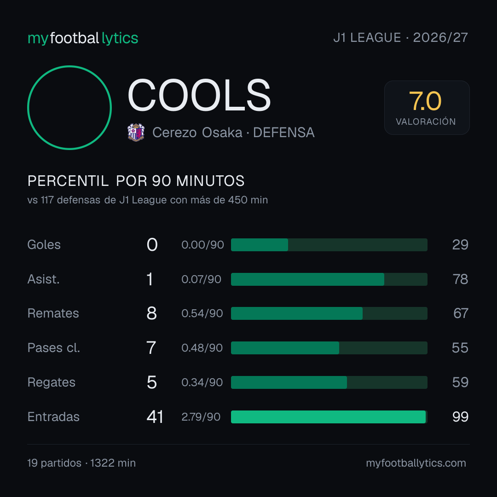Open the myfootballytics logo
497x497 pixels.
tap(83, 38)
